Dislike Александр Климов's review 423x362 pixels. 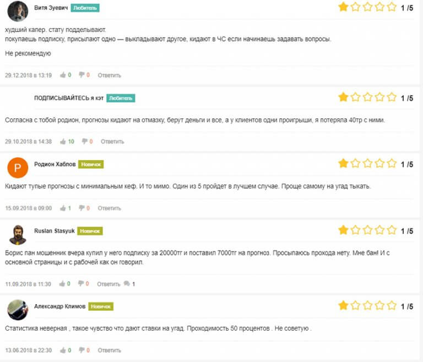[x=82, y=350]
